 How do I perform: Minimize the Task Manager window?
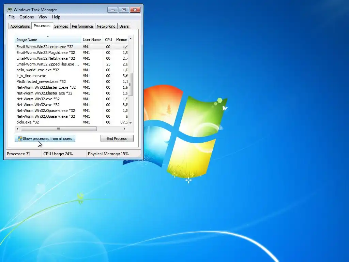pyautogui.click(x=112, y=10)
